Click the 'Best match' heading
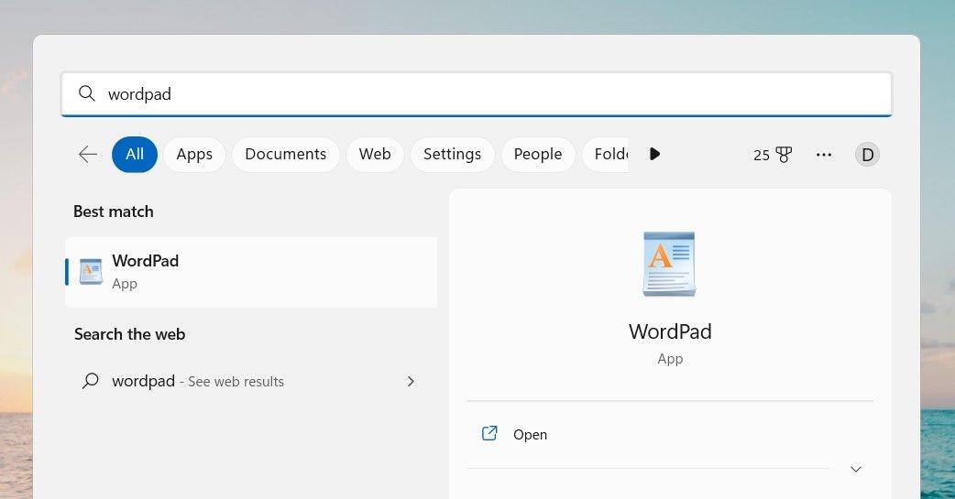 pos(114,212)
